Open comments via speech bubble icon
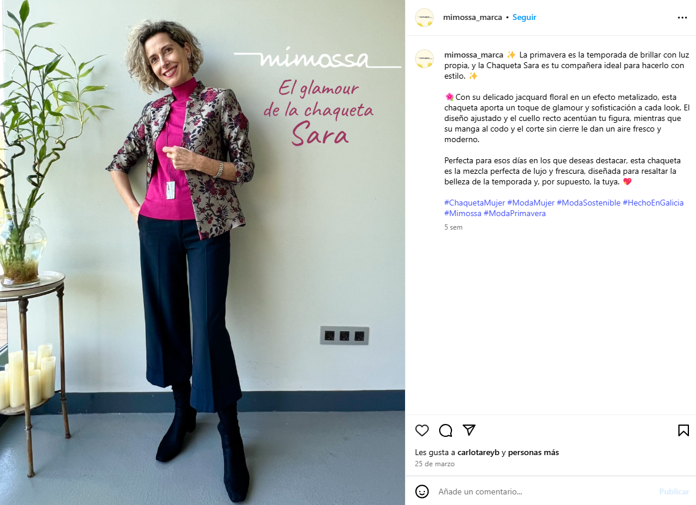 pyautogui.click(x=445, y=430)
